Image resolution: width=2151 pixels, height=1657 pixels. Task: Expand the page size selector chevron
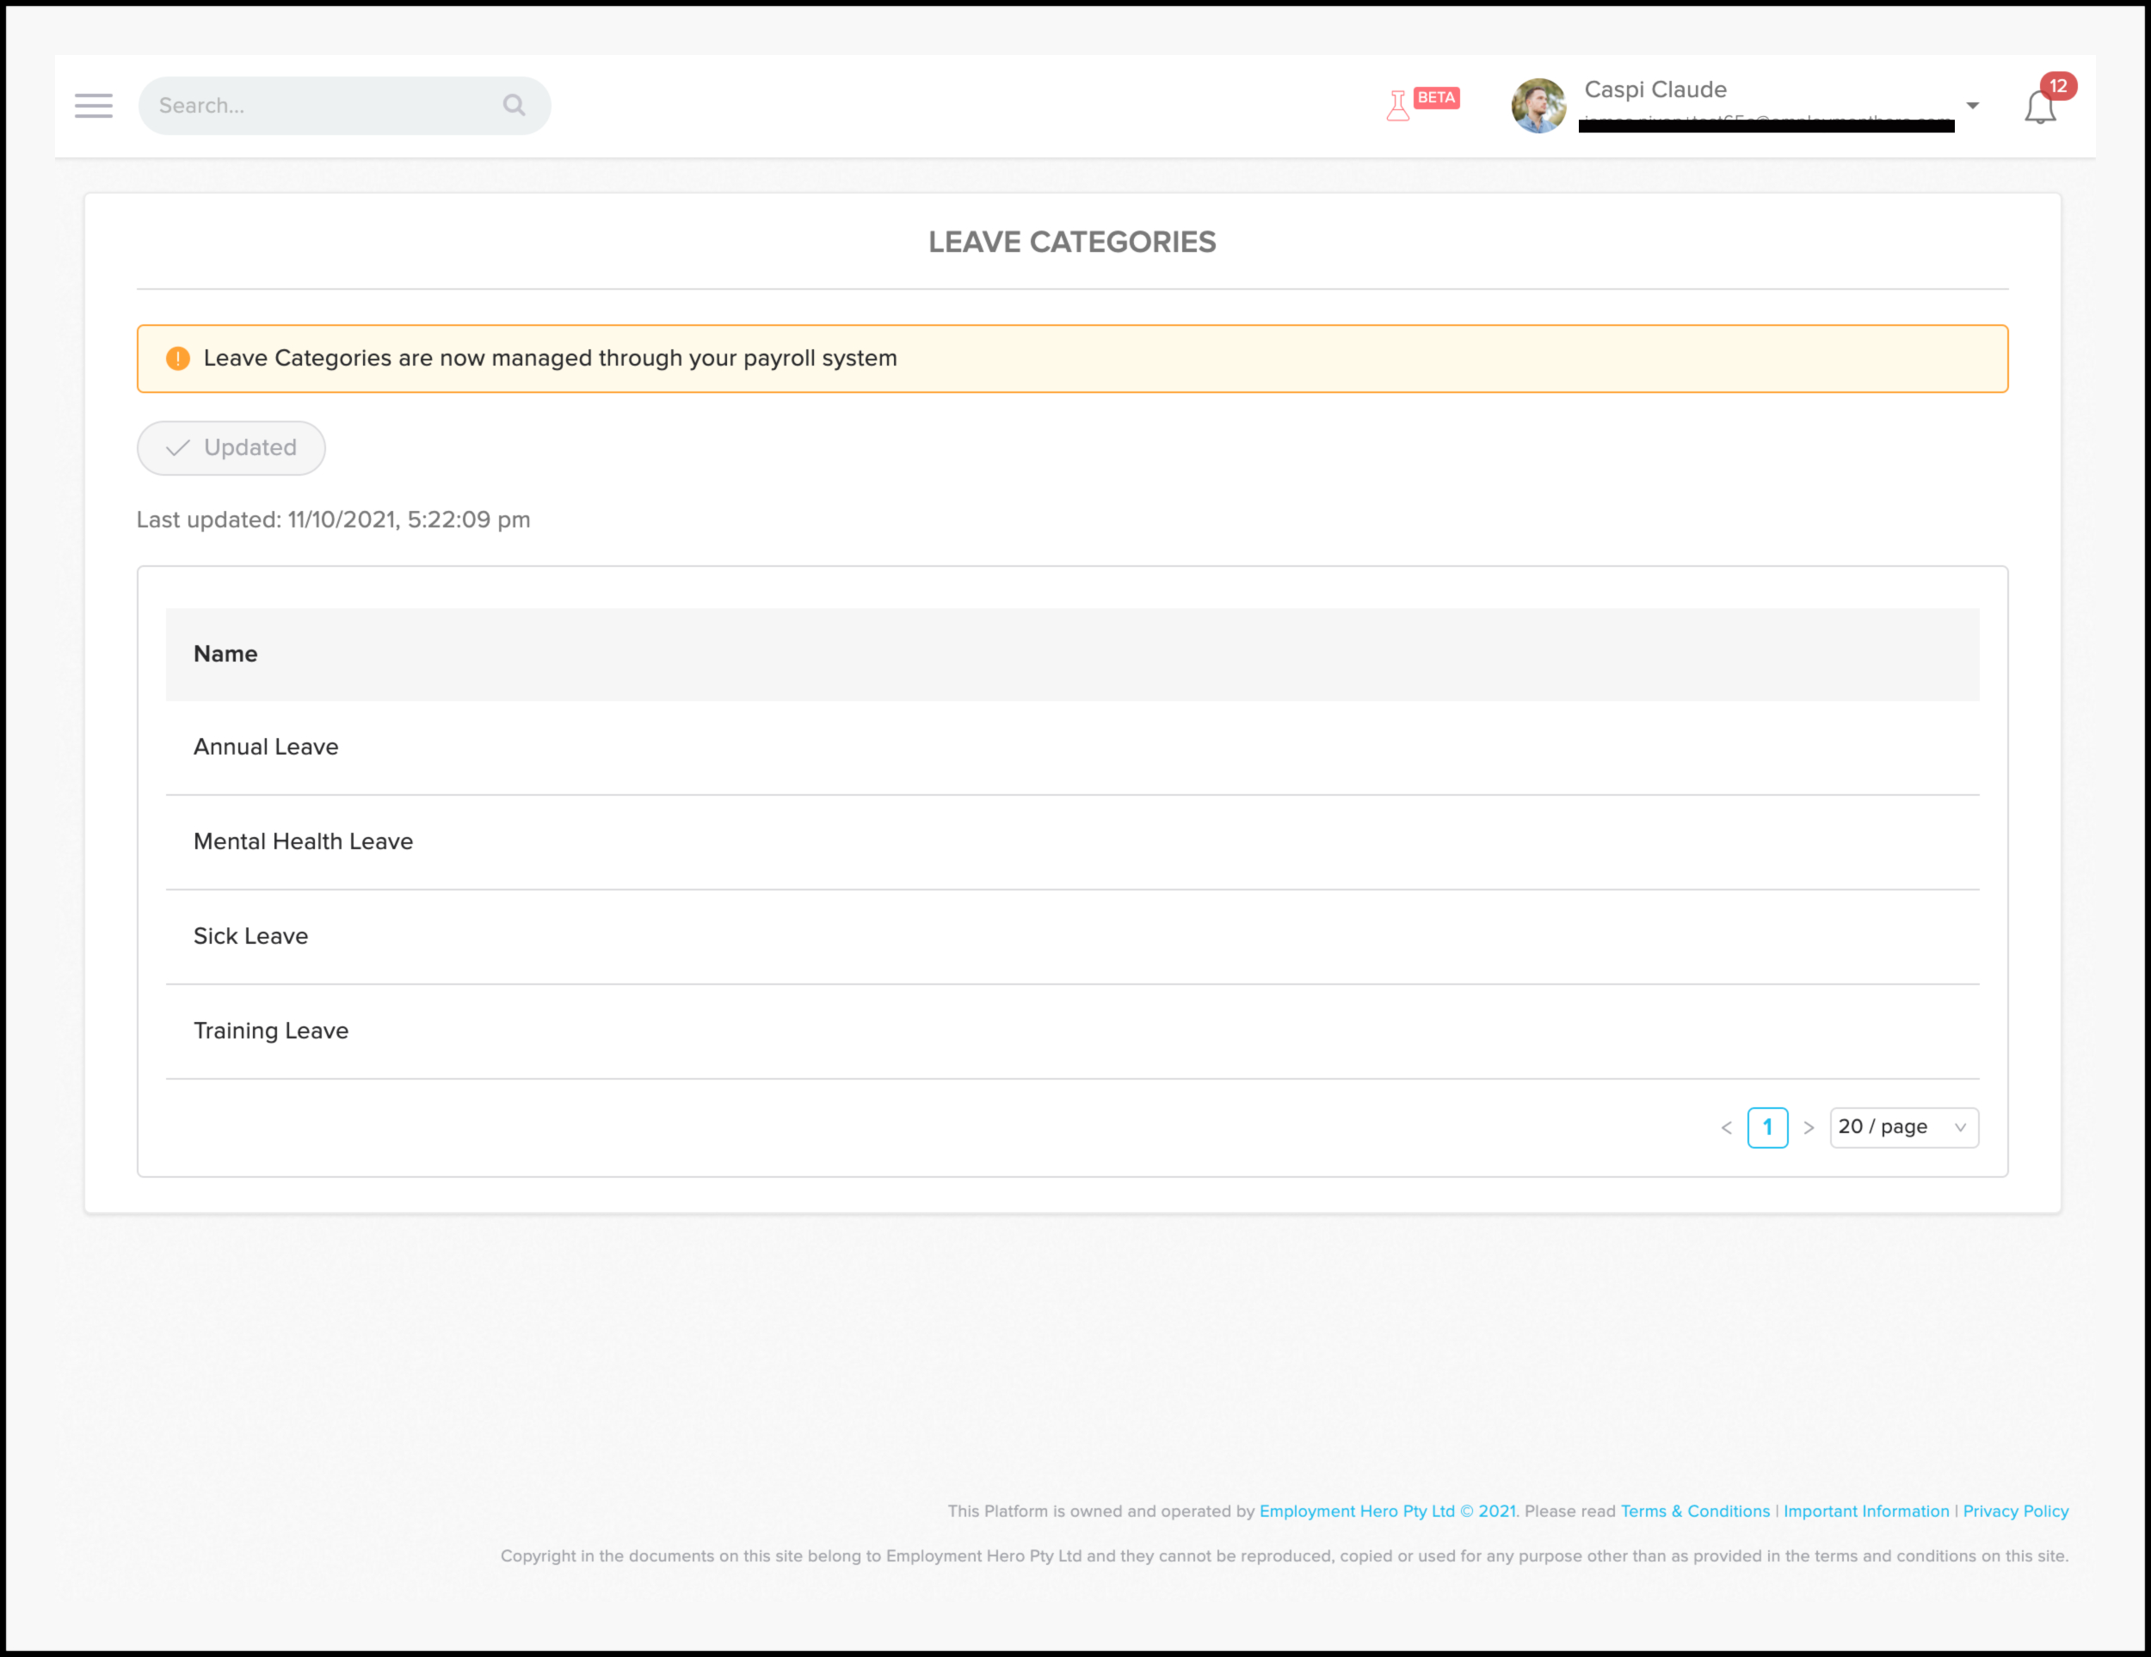pyautogui.click(x=1960, y=1126)
